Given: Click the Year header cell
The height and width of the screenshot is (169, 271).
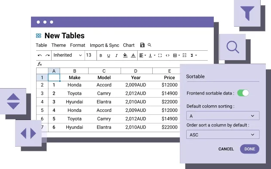Looking at the screenshot, I should click(x=136, y=77).
